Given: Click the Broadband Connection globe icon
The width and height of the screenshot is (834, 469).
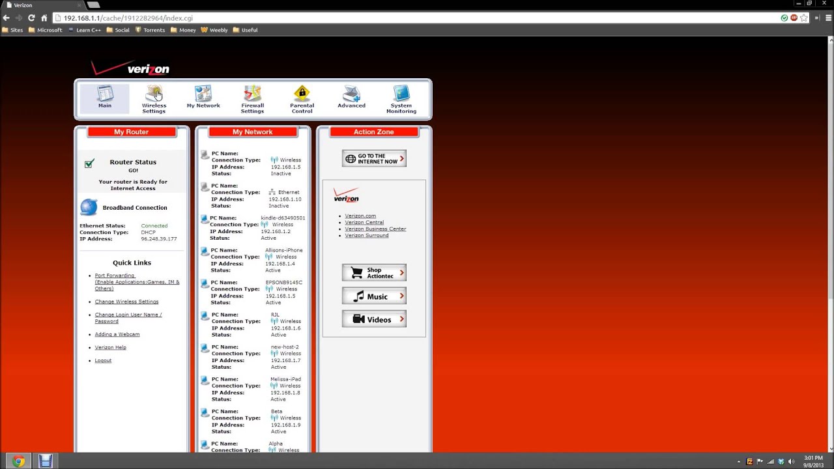Looking at the screenshot, I should (89, 207).
